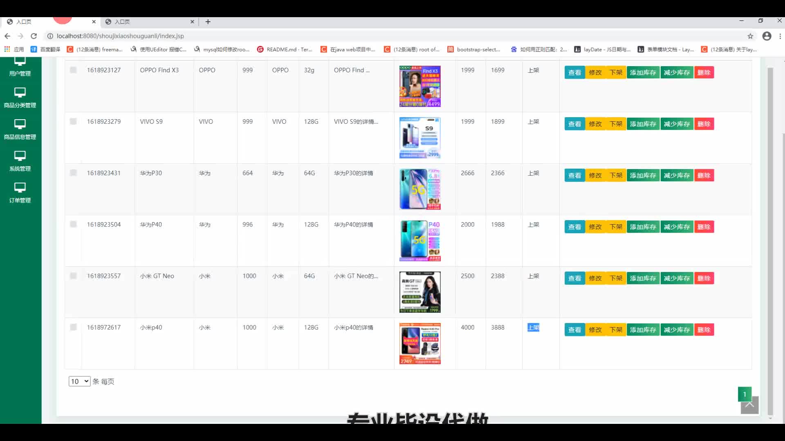Viewport: 785px width, 441px height.
Task: Click the browser forward arrow
Action: click(20, 36)
